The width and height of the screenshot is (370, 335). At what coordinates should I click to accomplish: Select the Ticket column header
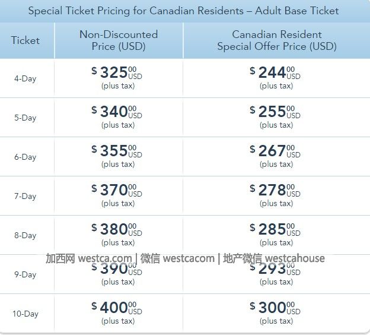coord(25,40)
